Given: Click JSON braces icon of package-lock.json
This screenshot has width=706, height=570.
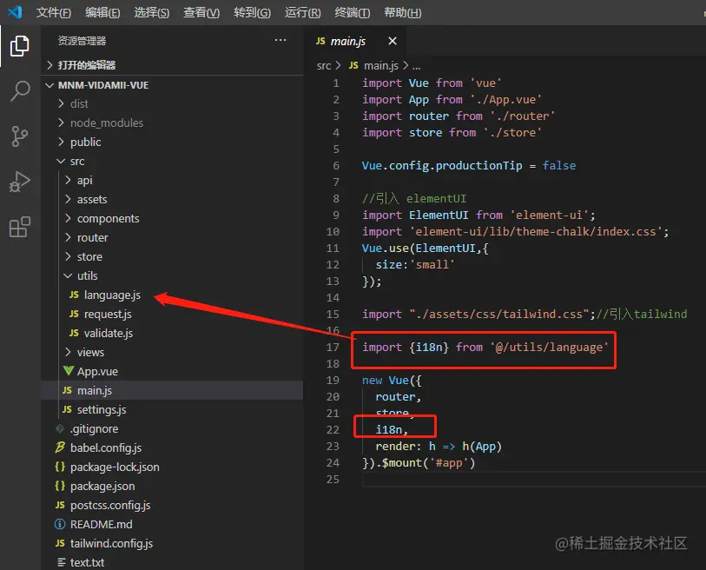Looking at the screenshot, I should pos(60,467).
